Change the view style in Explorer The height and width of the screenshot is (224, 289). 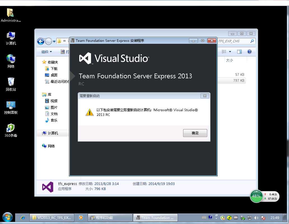pos(224,52)
